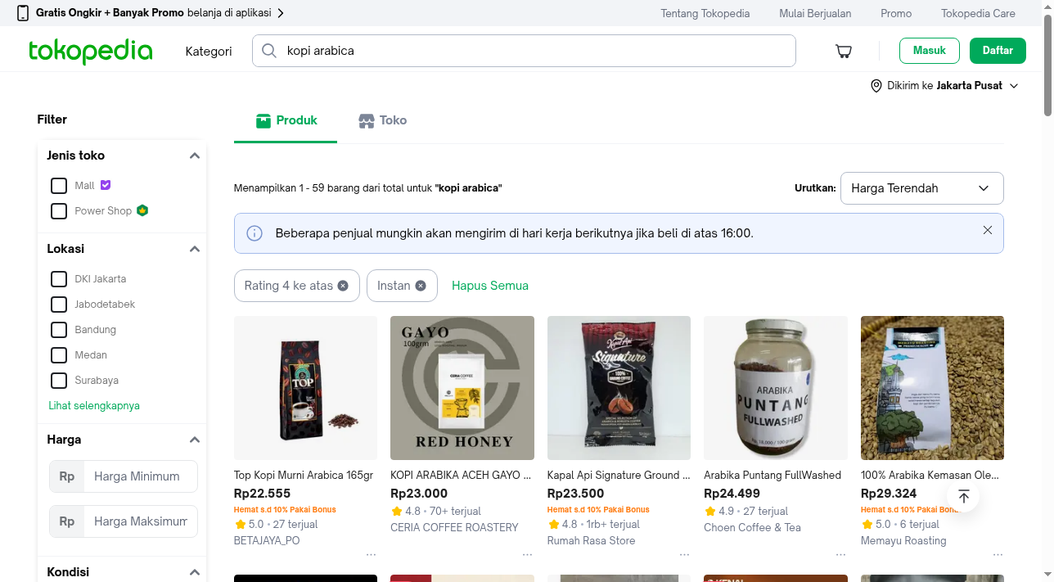Remove the Rating 4 ke atas filter chip
Viewport: 1054px width, 582px height.
tap(343, 286)
